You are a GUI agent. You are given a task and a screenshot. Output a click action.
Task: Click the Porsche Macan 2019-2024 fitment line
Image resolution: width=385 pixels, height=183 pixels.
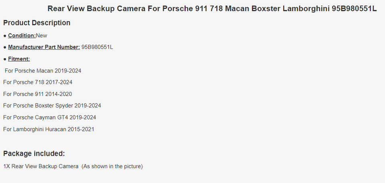pos(43,71)
